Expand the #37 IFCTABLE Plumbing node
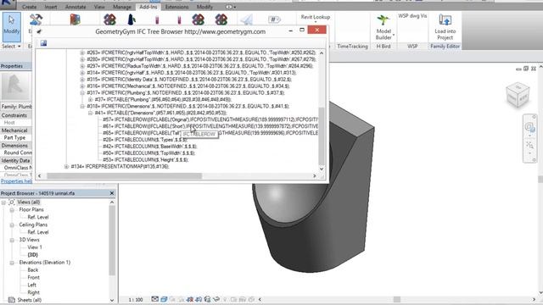 pos(91,100)
